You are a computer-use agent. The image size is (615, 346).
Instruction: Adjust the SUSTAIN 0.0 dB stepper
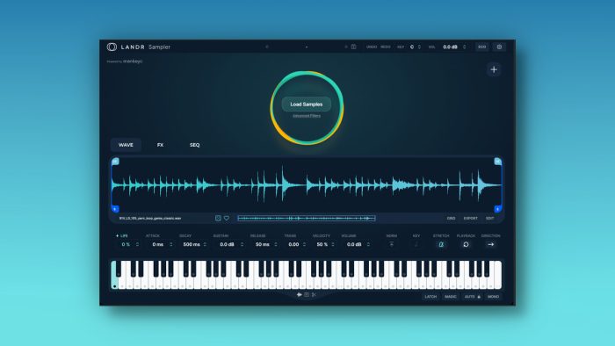tap(242, 244)
